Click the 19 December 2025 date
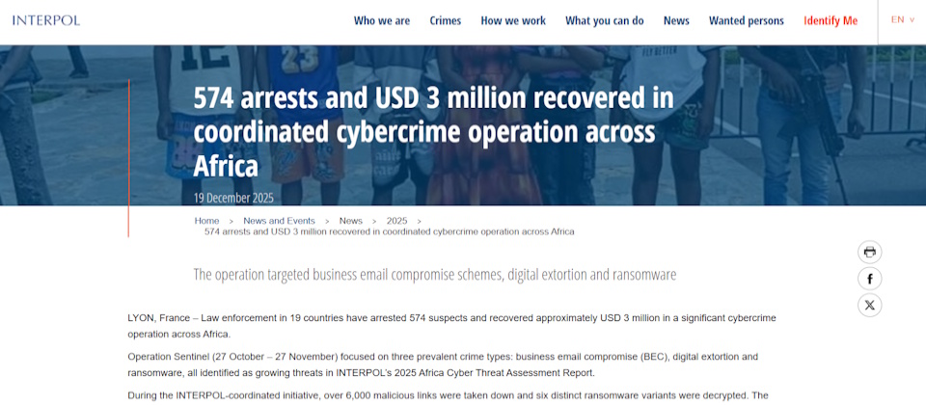This screenshot has height=405, width=926. (233, 198)
